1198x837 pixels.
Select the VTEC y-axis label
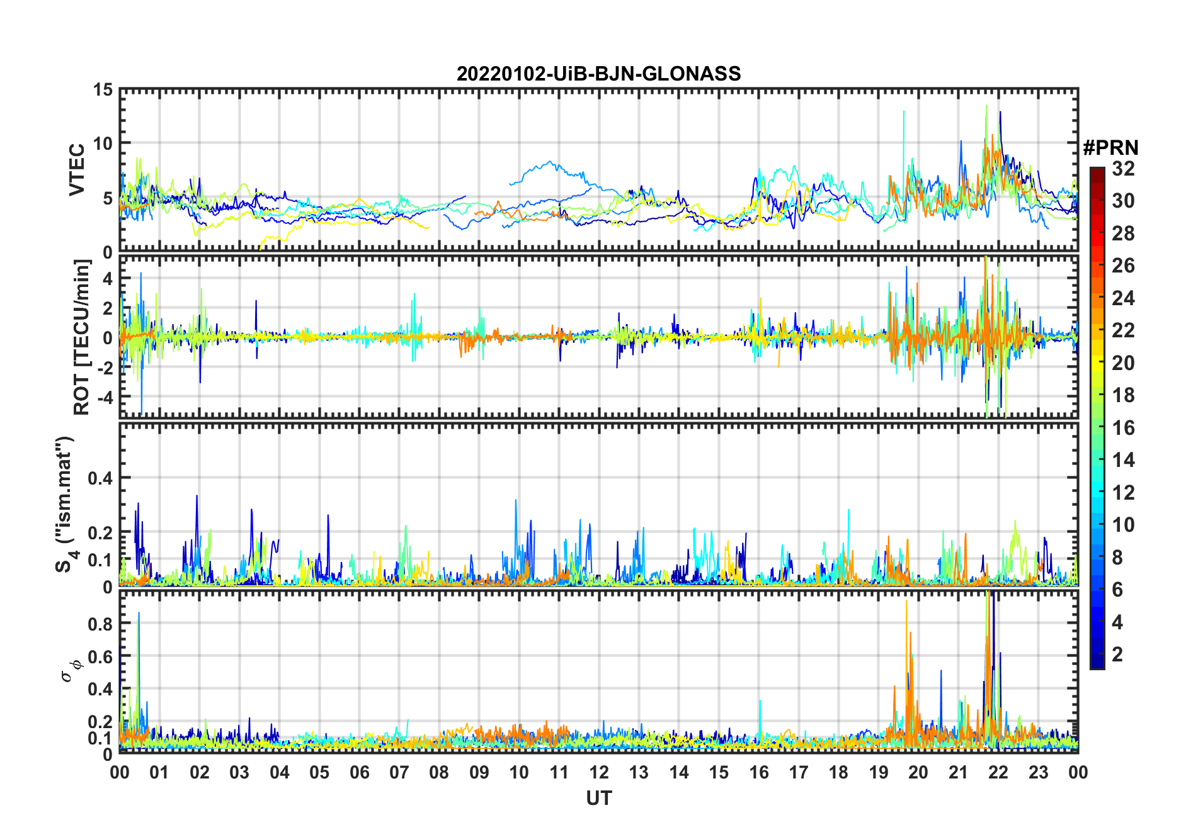77,170
